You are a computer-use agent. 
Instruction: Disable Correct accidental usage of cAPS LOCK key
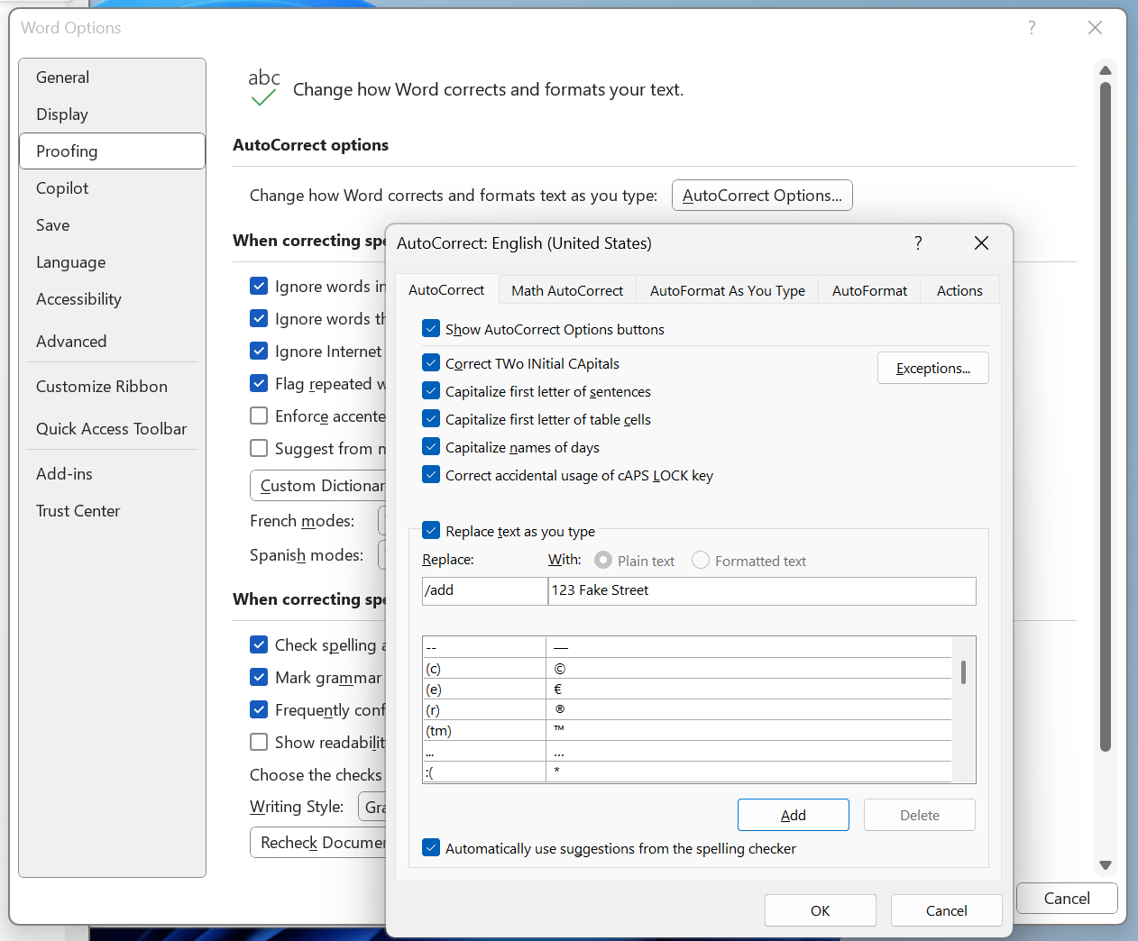point(431,475)
